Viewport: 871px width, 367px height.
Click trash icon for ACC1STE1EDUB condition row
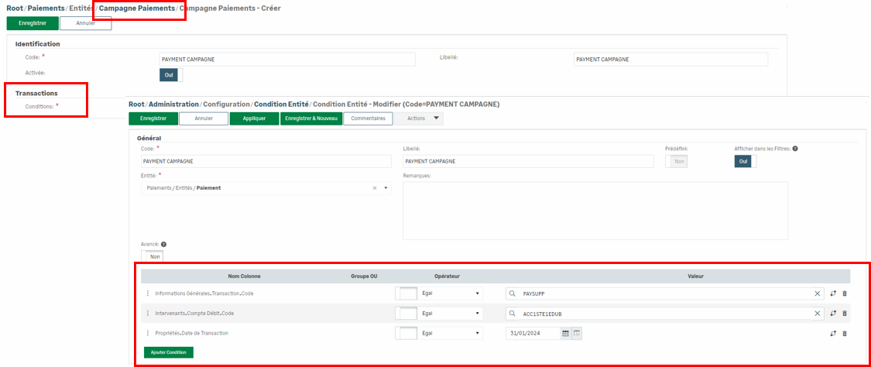844,314
